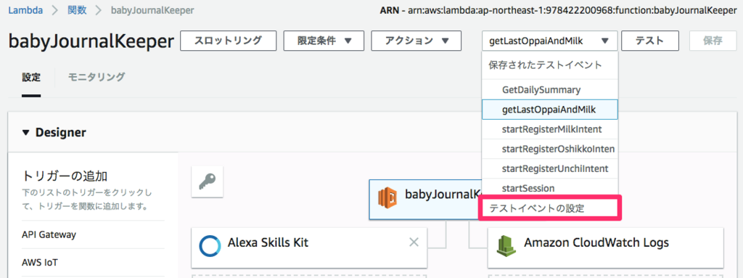Open the 限定条件 dropdown
Image resolution: width=743 pixels, height=278 pixels.
(324, 41)
